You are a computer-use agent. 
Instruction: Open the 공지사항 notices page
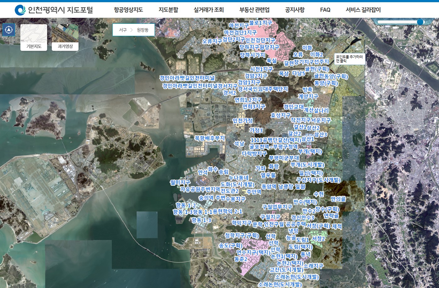coord(295,10)
